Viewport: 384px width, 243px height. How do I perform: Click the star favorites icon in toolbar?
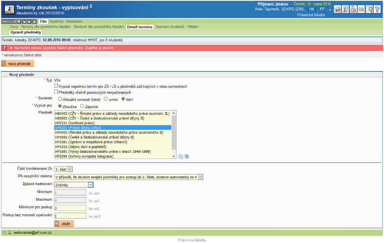pos(30,22)
